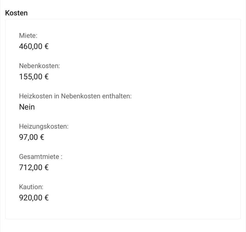Click the Kaution label
Viewport: 246px width, 232px height.
point(31,187)
